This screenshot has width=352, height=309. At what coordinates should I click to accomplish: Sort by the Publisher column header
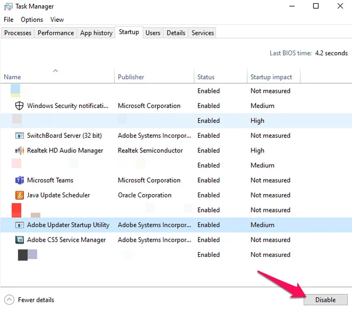[154, 77]
